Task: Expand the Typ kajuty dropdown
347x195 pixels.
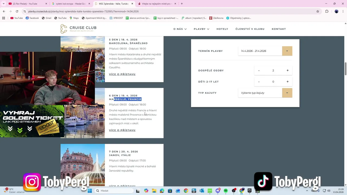Action: (x=287, y=93)
